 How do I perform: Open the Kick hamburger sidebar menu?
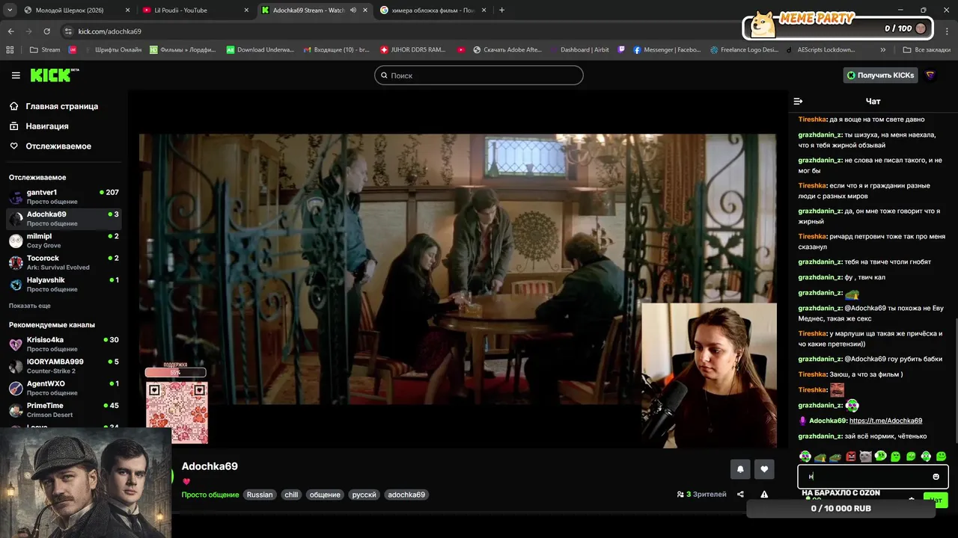click(x=16, y=75)
